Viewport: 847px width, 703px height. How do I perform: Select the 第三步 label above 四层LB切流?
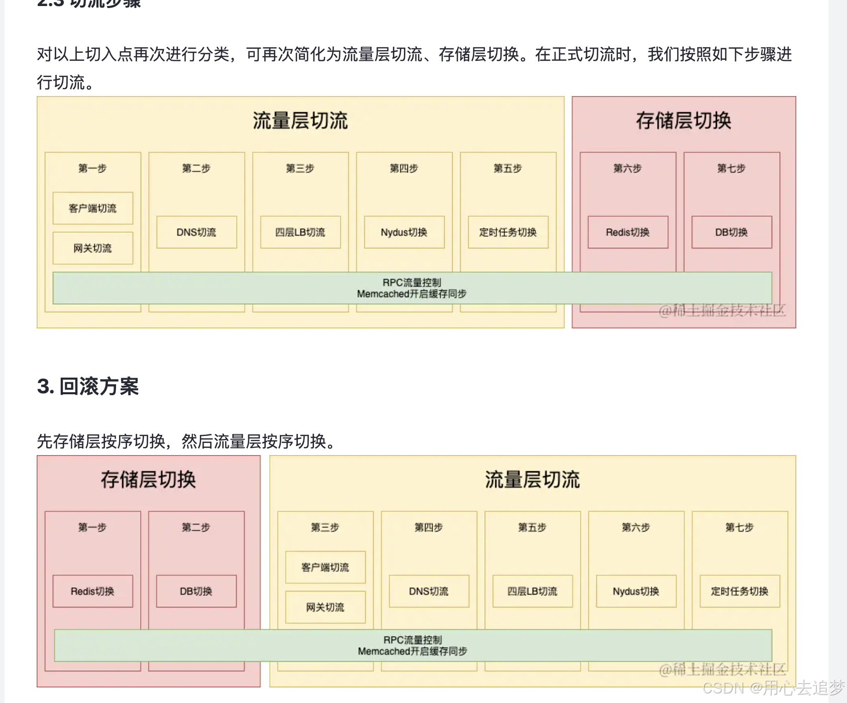point(300,168)
